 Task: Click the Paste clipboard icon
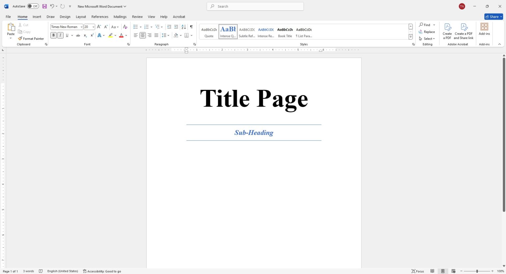11,27
